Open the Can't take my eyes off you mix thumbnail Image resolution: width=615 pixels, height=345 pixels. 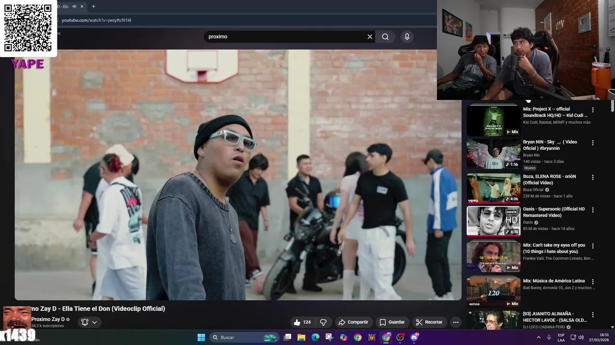click(493, 256)
